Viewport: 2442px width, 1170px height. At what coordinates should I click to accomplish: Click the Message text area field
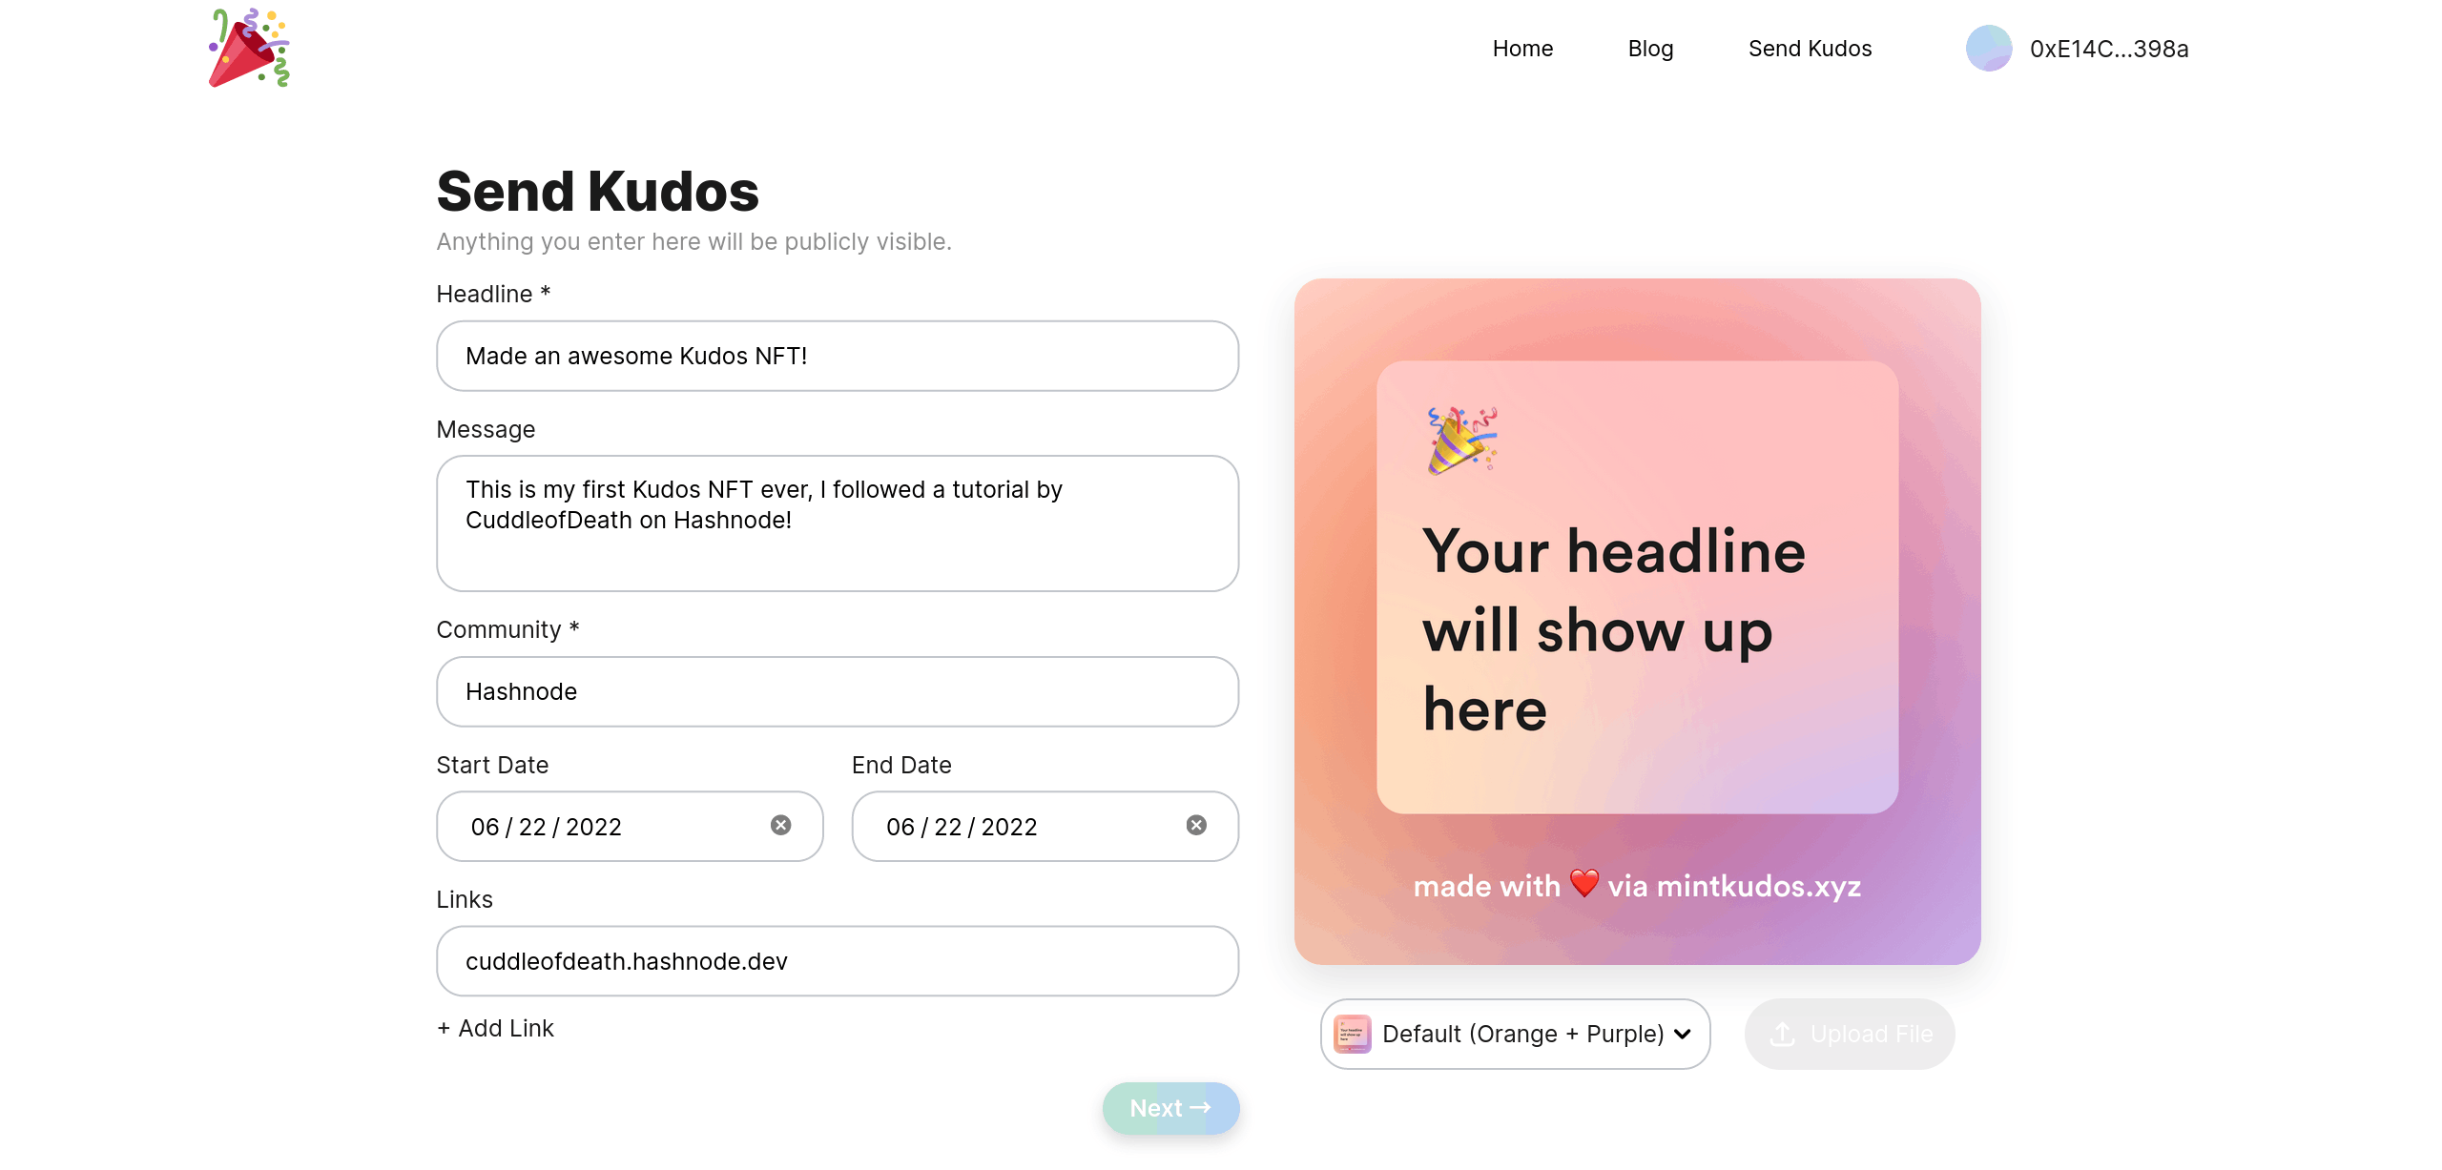pyautogui.click(x=837, y=523)
